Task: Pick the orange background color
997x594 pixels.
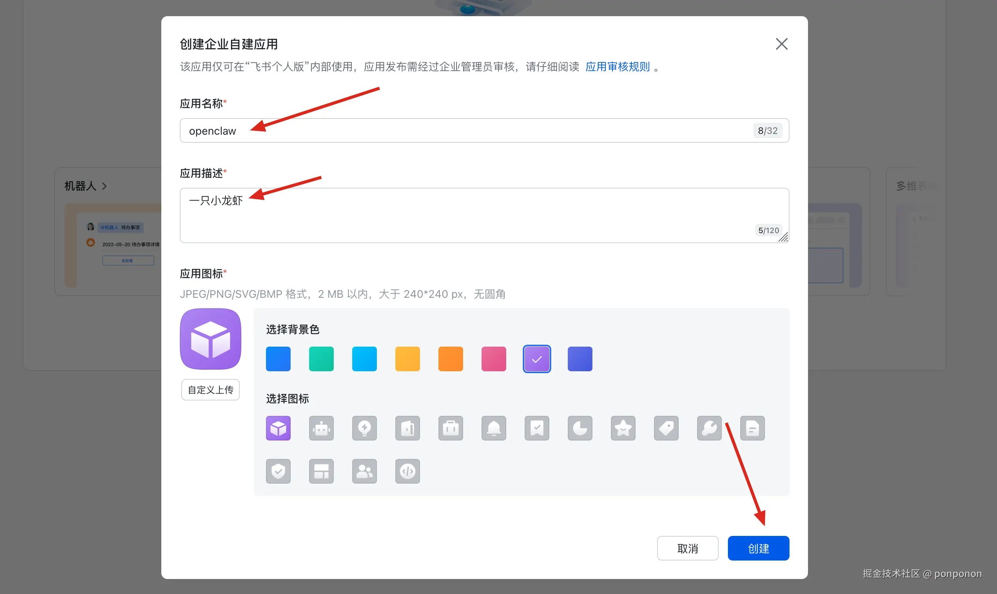Action: tap(450, 359)
